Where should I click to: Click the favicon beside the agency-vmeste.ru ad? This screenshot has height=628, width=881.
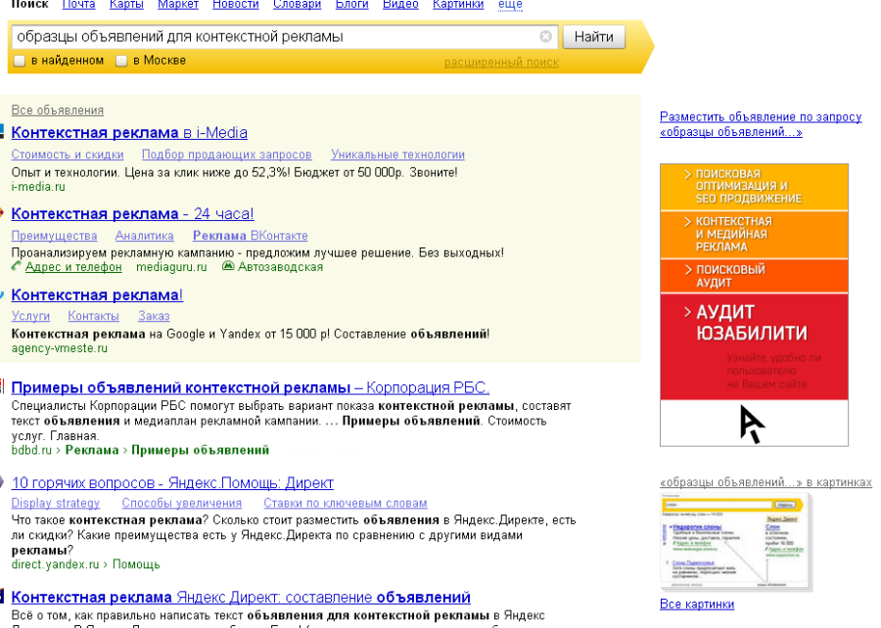[3, 295]
